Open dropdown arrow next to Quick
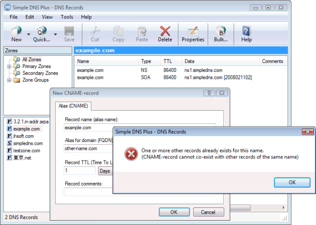The height and width of the screenshot is (225, 316). [55, 34]
